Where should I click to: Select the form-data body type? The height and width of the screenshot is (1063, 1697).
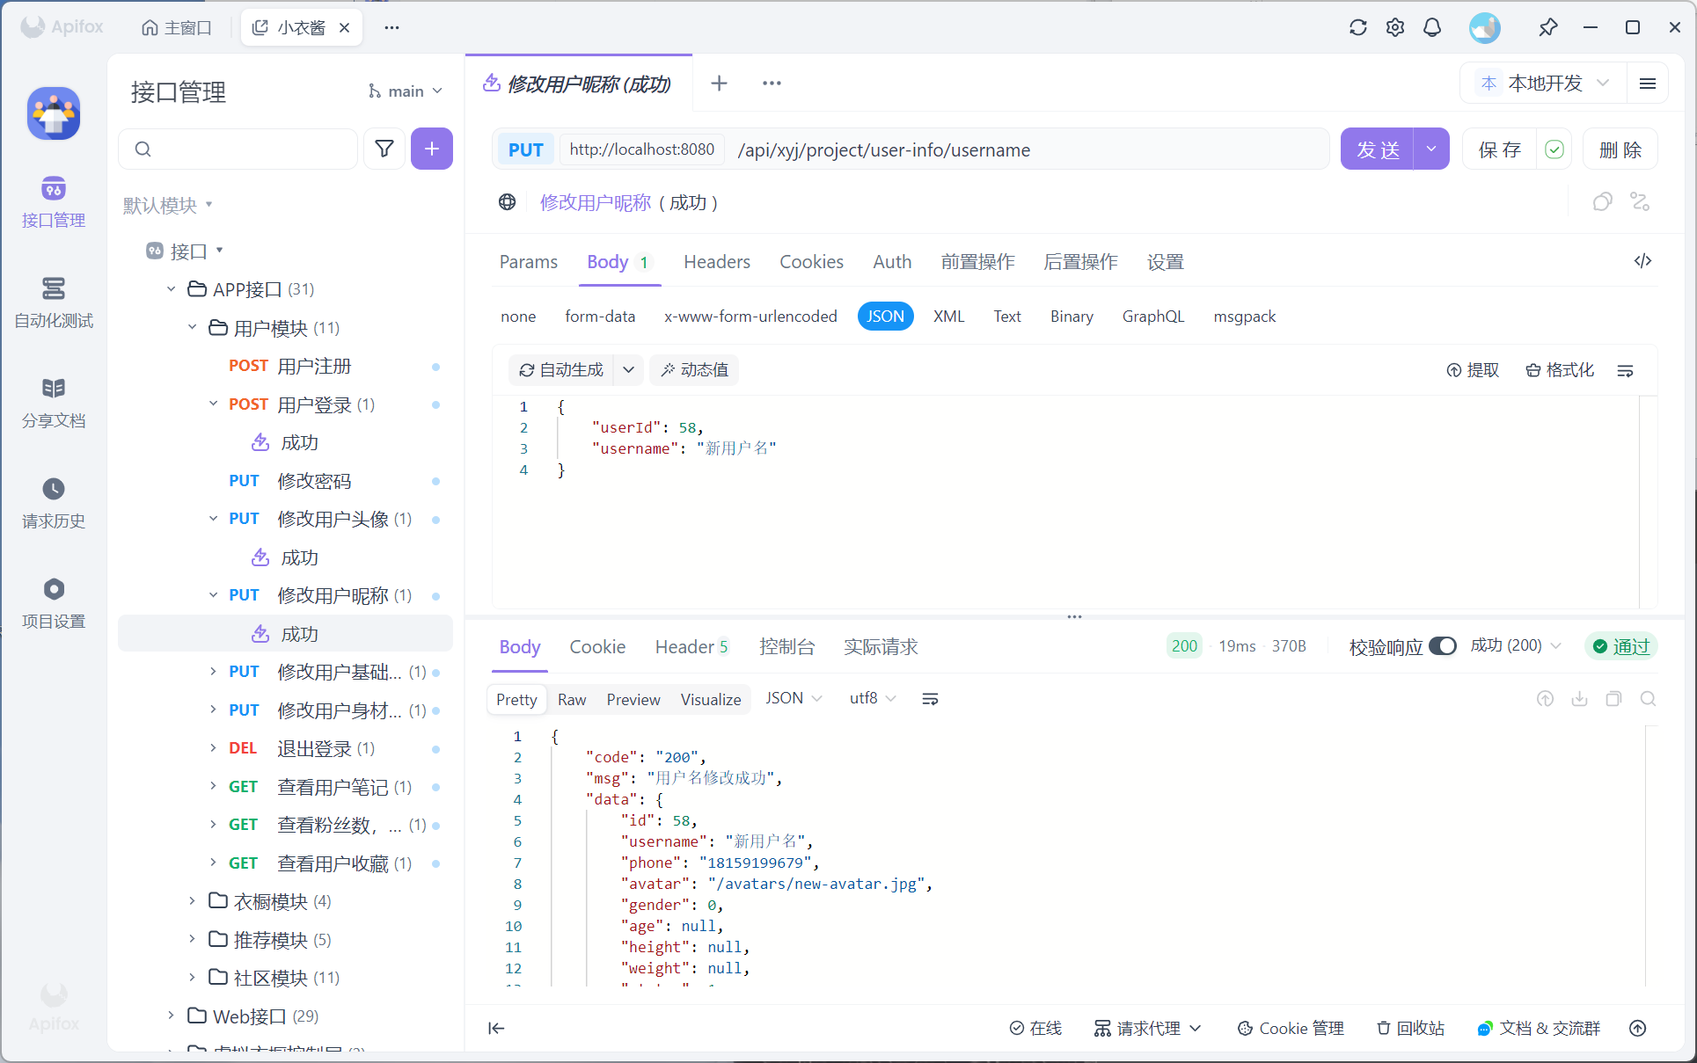pos(599,317)
